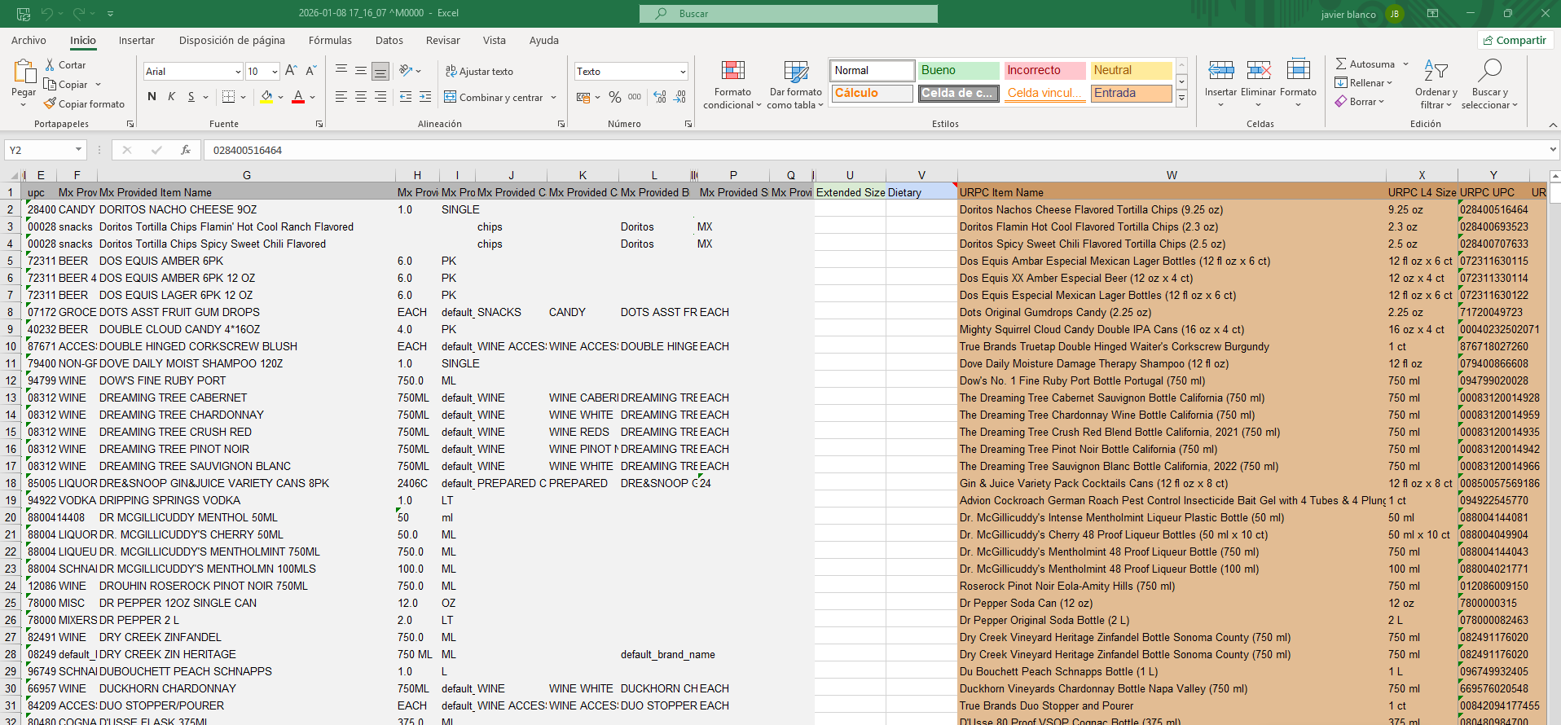Increase font size with the larger A icon

click(x=291, y=71)
